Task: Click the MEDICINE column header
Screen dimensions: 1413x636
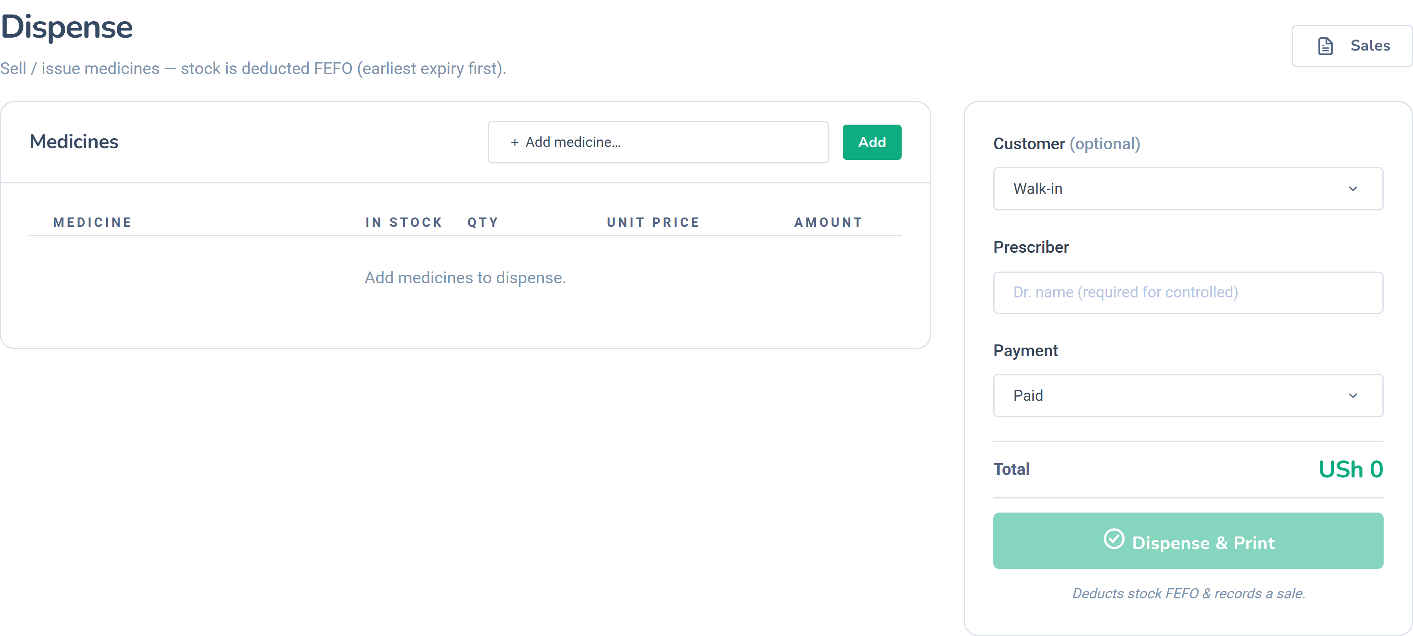Action: [92, 222]
